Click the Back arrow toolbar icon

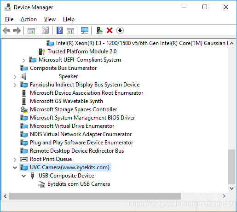6,30
